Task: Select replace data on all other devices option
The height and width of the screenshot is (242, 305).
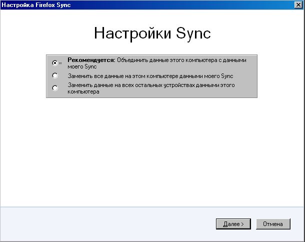Action: (55, 88)
